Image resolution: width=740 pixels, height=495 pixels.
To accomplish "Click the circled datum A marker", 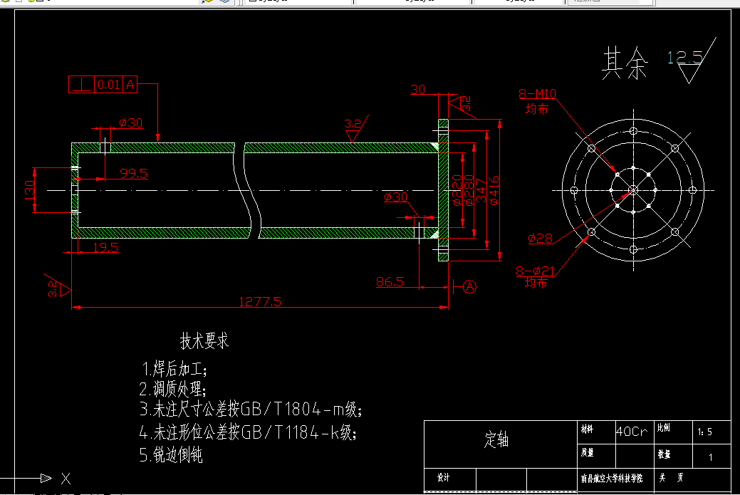I will pos(469,286).
